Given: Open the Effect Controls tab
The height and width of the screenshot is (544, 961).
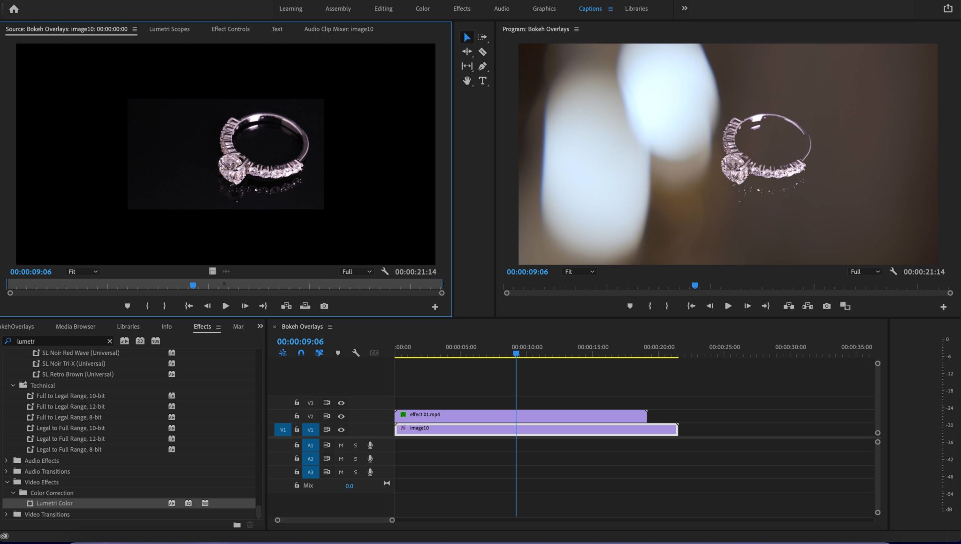Looking at the screenshot, I should pos(230,29).
